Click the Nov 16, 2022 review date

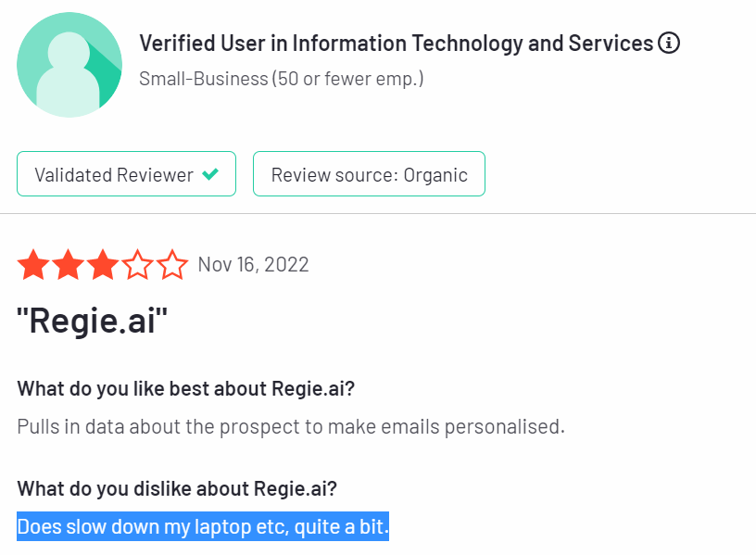(254, 264)
